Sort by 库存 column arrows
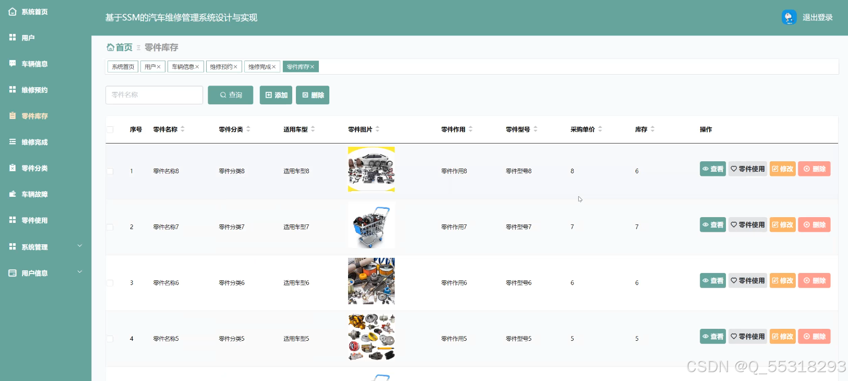This screenshot has height=381, width=848. 653,129
